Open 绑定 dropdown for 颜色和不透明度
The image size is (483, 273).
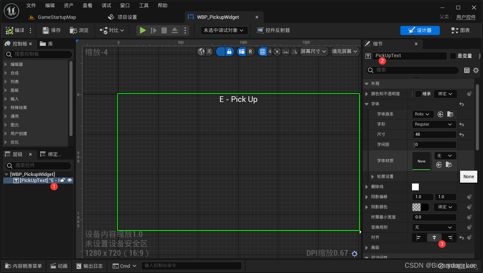[445, 94]
